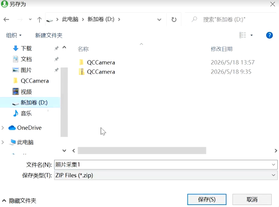
Task: Open the address bar history dropdown
Action: tap(159, 19)
